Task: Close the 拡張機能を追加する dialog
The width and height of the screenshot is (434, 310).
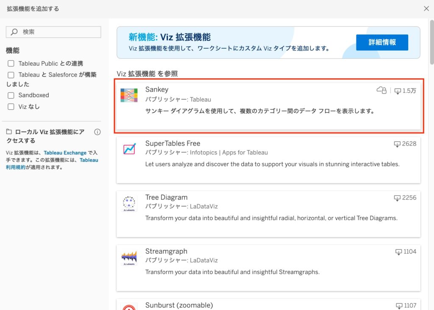Action: click(x=426, y=8)
